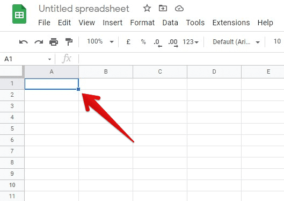This screenshot has height=201, width=284.
Task: Move the spreadsheet to a folder
Action: click(x=163, y=9)
